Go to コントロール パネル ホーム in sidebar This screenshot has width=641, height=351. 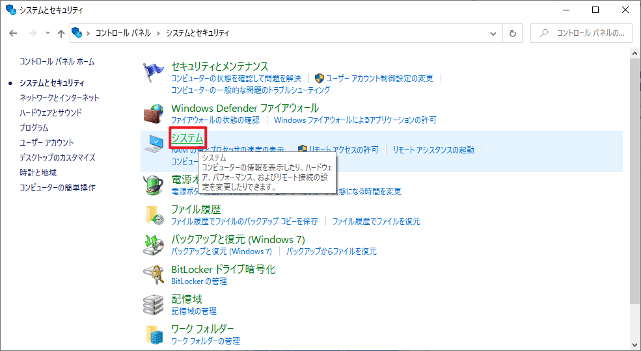point(57,62)
